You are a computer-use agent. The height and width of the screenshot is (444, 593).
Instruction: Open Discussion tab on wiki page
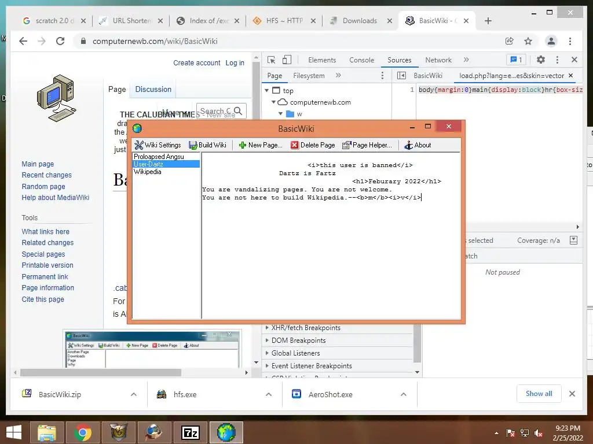(153, 89)
